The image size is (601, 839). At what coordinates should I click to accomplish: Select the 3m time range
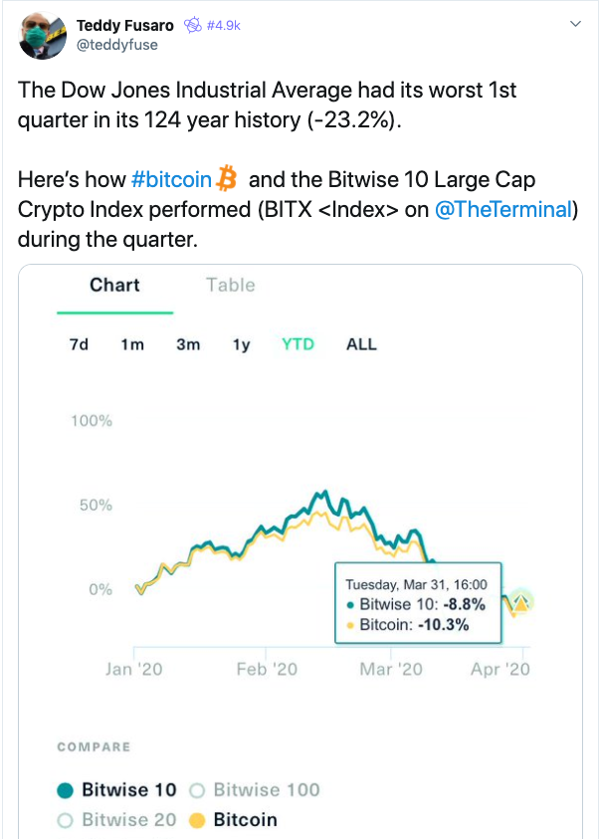[x=188, y=344]
